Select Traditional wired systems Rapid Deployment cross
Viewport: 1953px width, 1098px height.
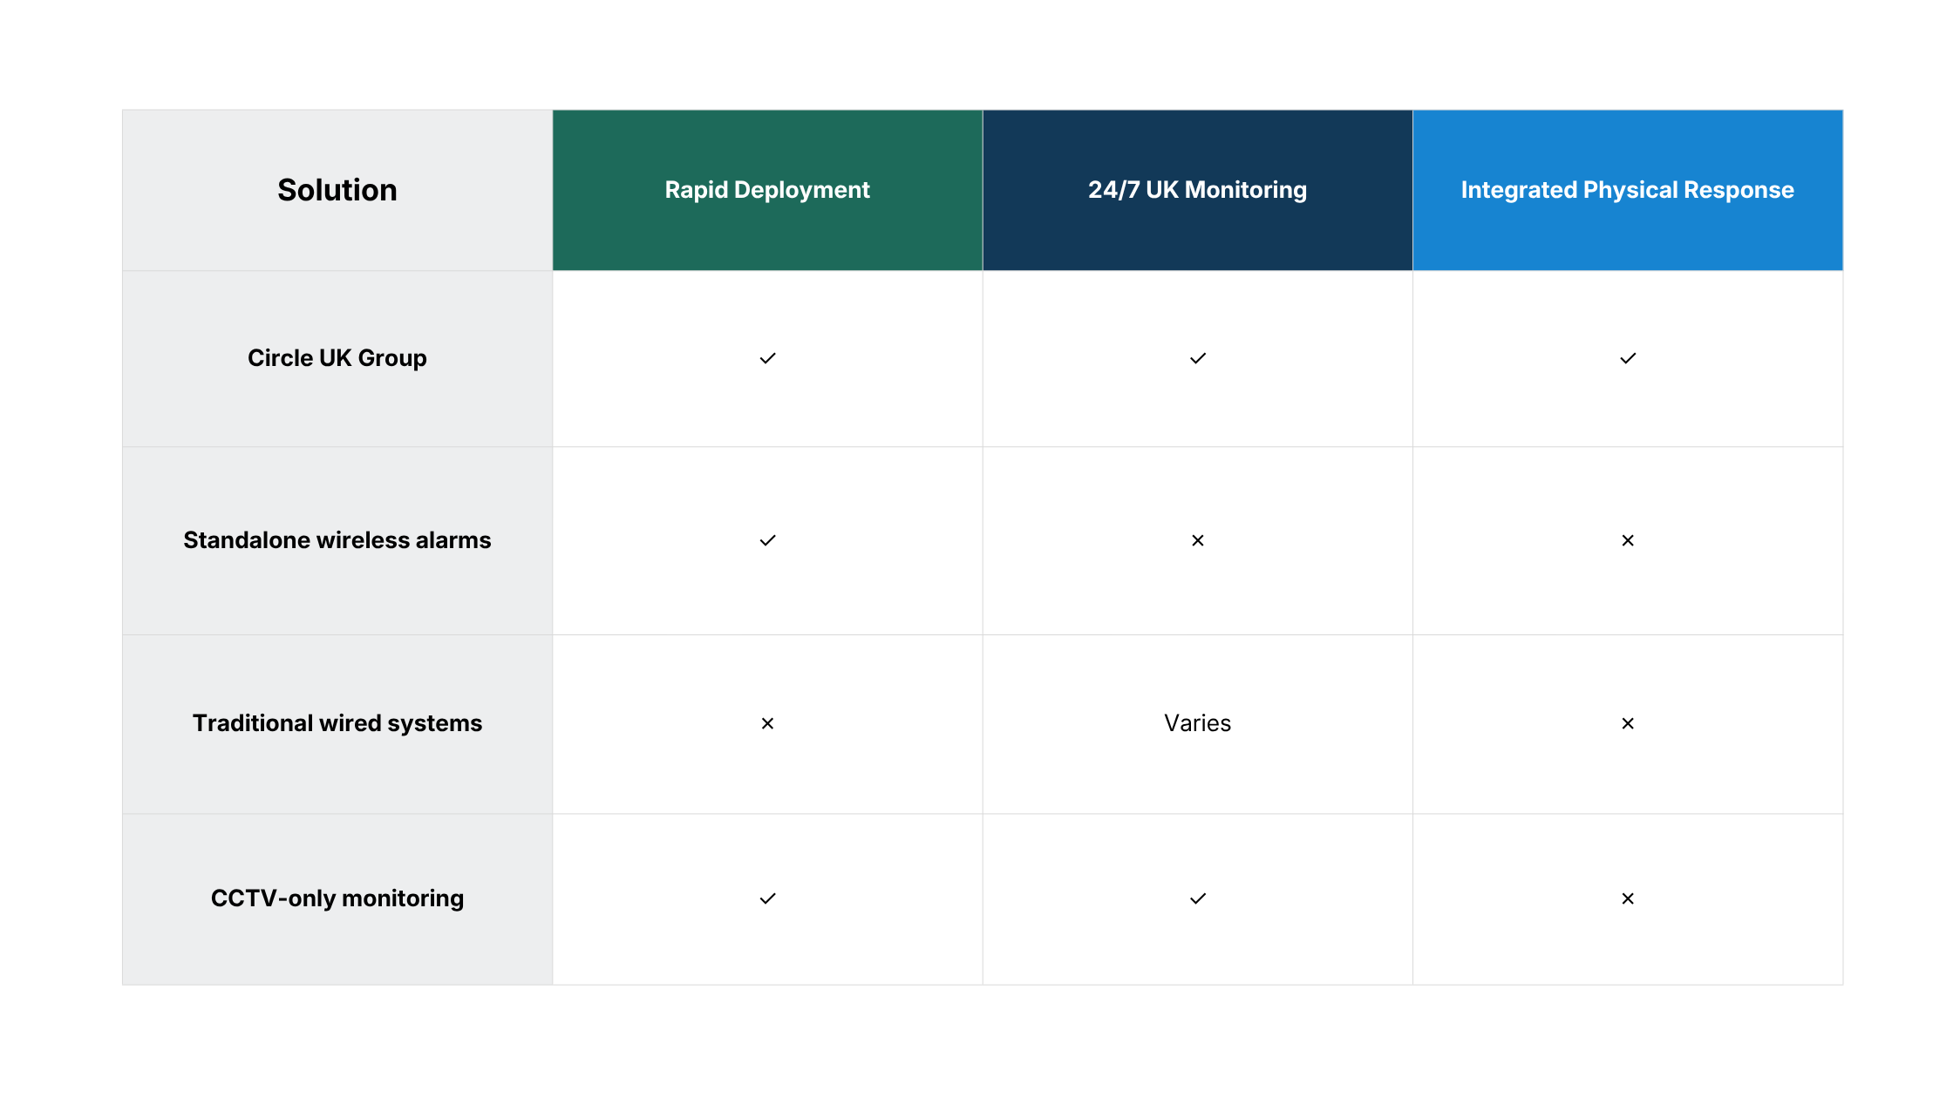click(x=767, y=723)
